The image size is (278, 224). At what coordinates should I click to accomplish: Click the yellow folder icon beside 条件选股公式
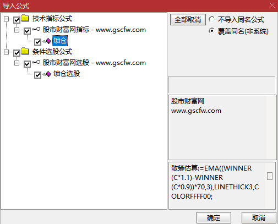(25, 51)
